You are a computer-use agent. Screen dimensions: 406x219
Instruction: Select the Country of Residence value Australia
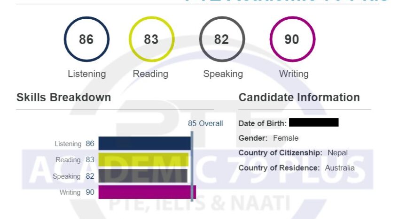click(x=340, y=168)
